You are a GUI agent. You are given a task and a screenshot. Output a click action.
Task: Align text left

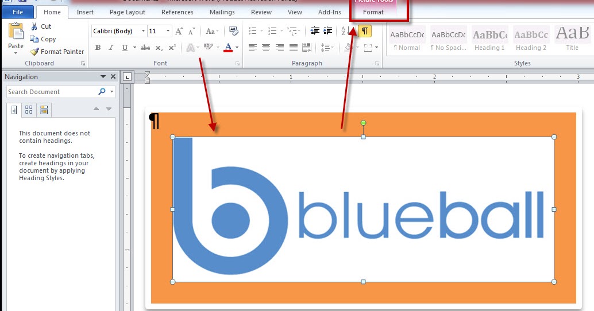pos(253,48)
